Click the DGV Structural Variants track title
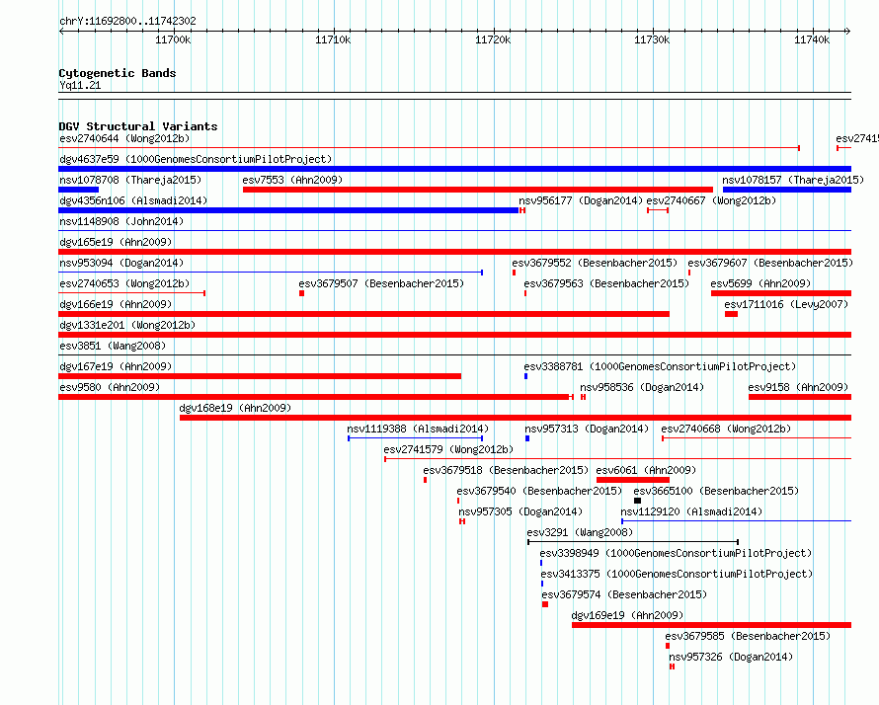This screenshot has width=879, height=705. (138, 126)
